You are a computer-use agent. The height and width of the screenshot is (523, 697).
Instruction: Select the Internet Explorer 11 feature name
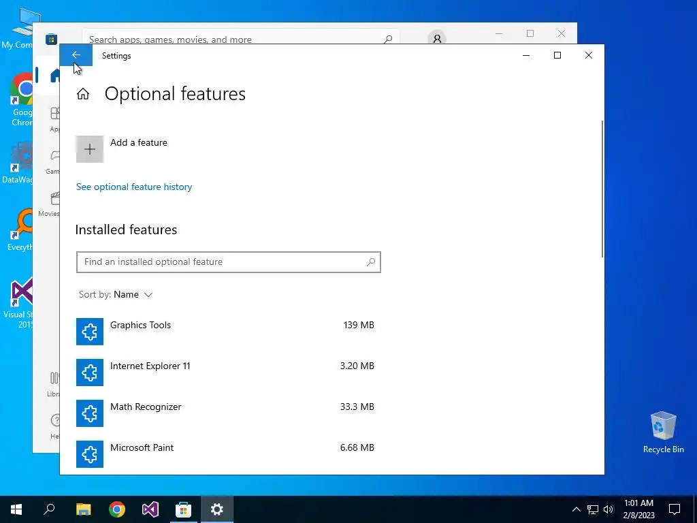(150, 366)
